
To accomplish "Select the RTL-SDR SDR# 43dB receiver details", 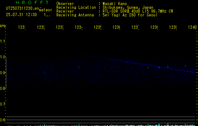I will coord(138,11).
